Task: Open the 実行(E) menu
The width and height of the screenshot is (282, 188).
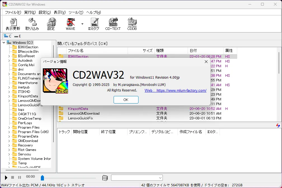Action: pyautogui.click(x=30, y=12)
